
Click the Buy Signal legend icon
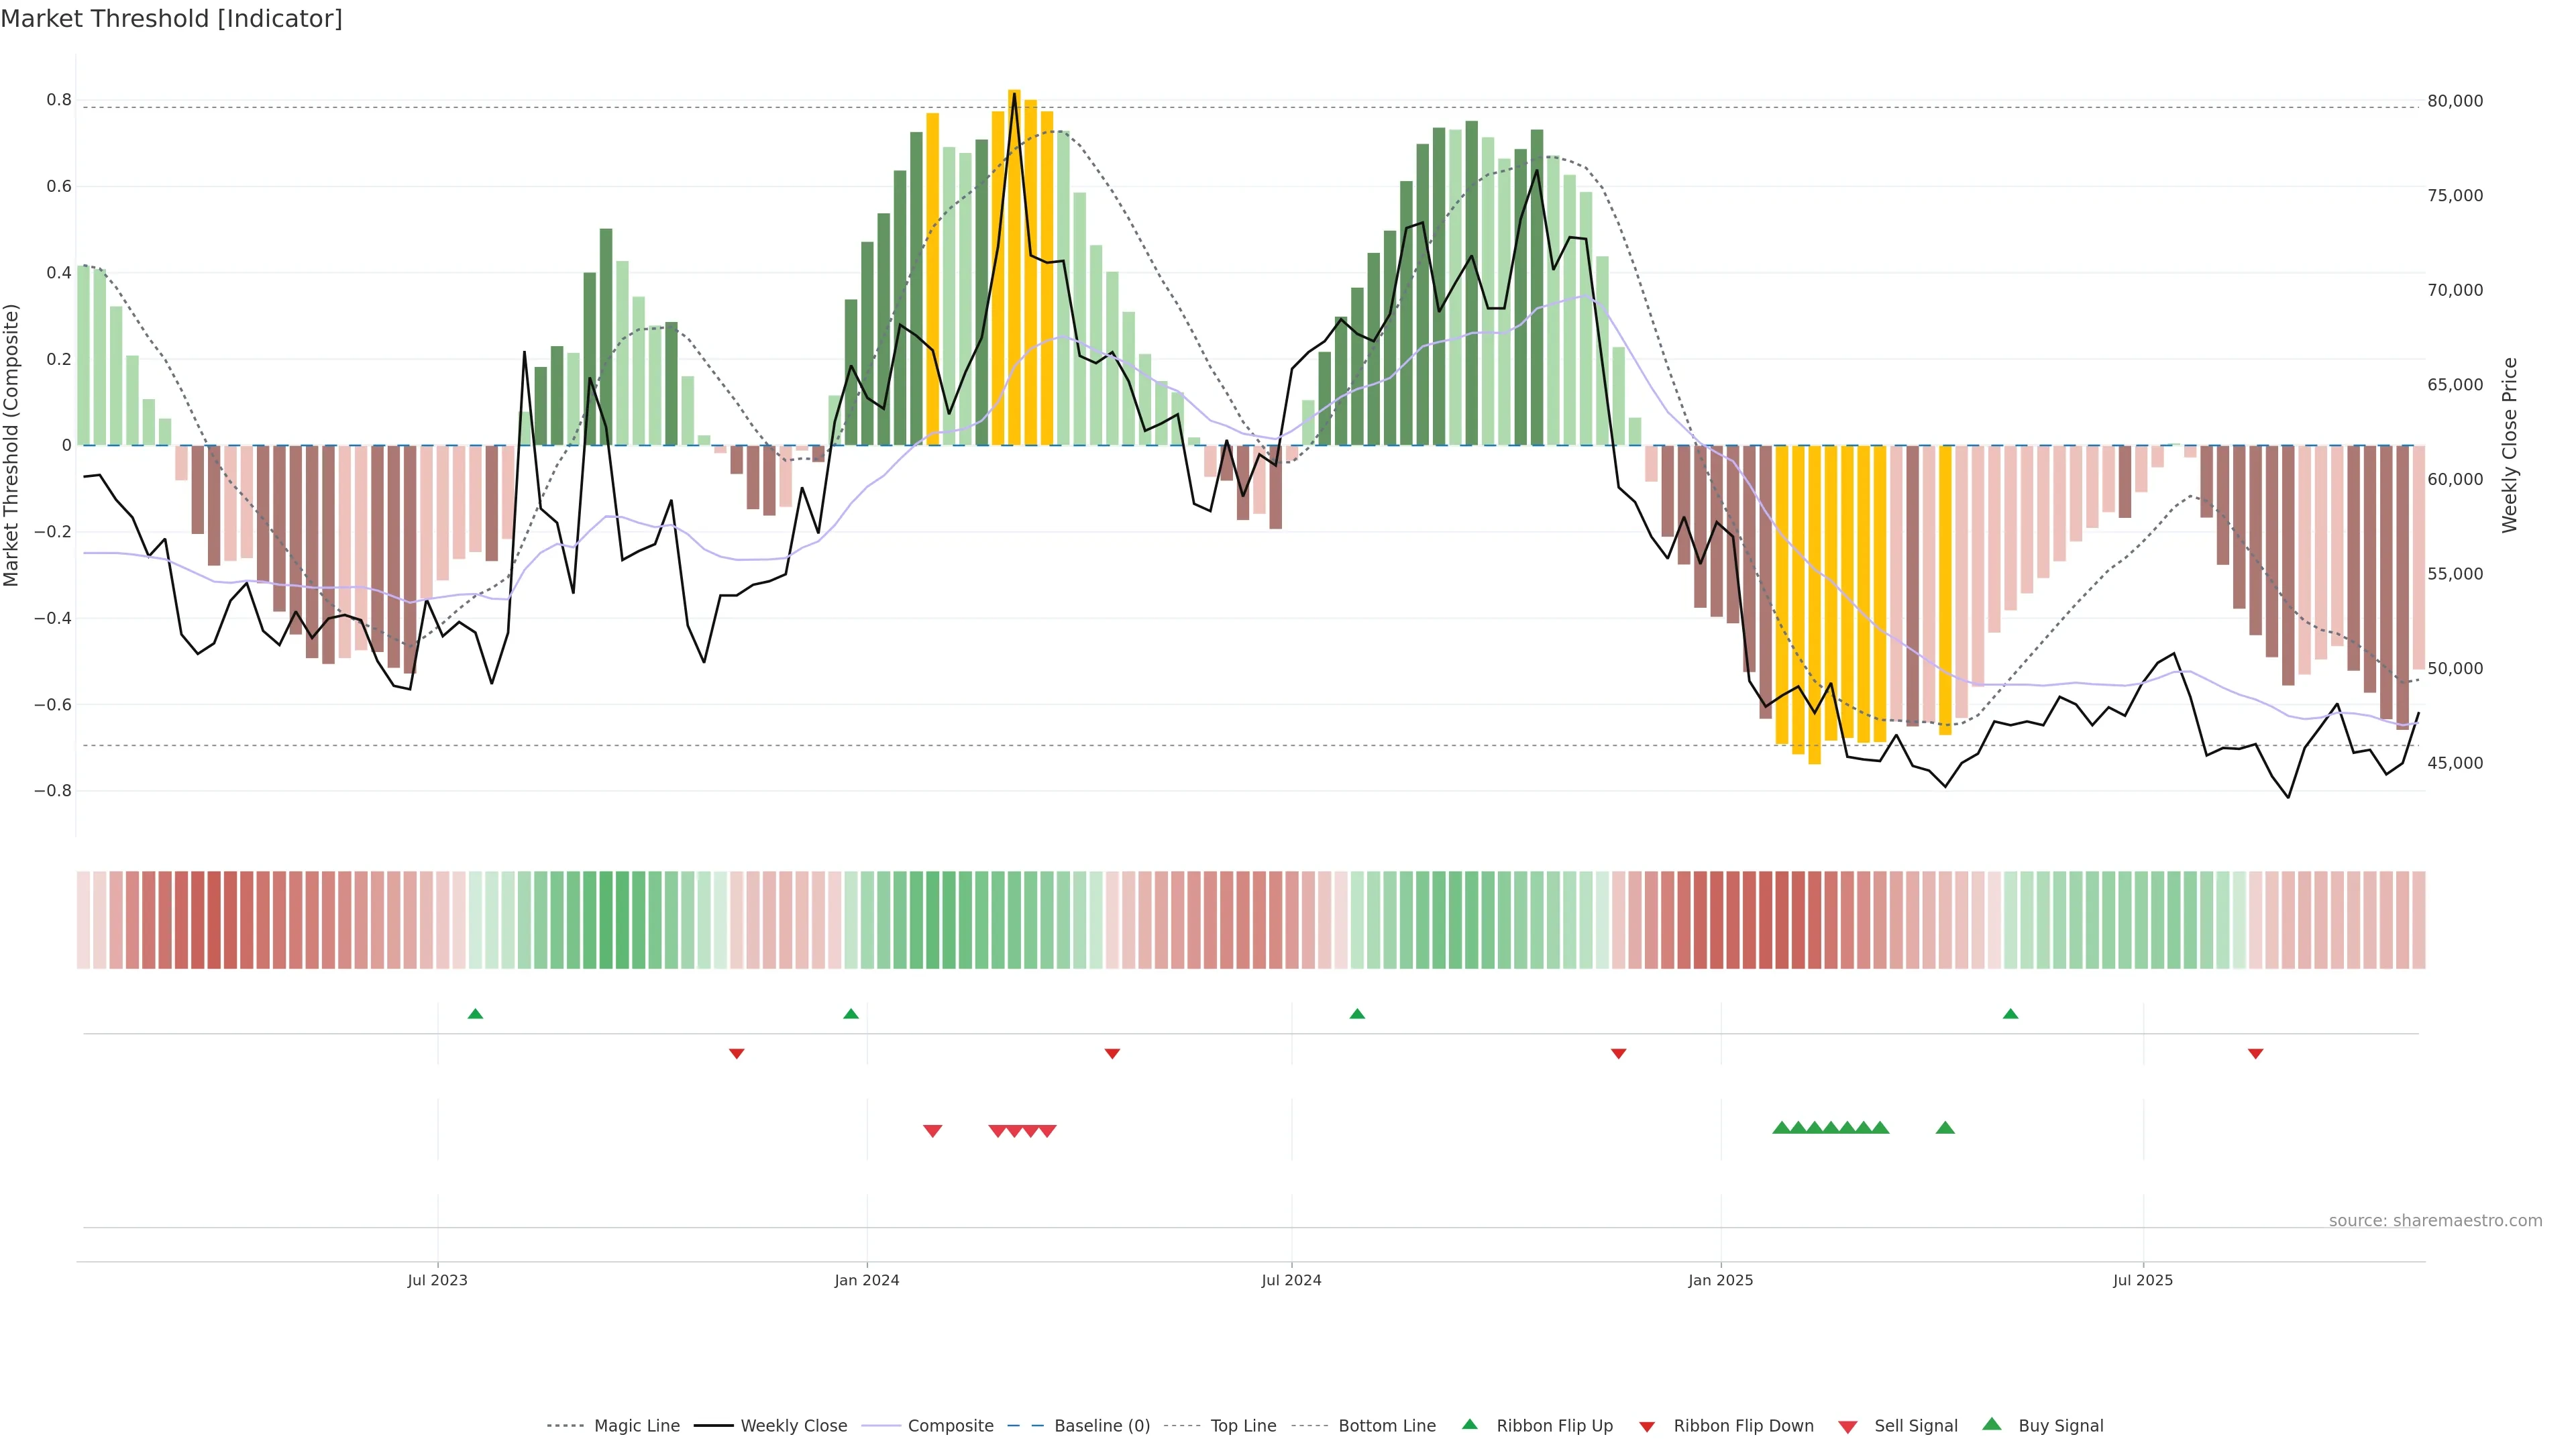pos(1992,1424)
